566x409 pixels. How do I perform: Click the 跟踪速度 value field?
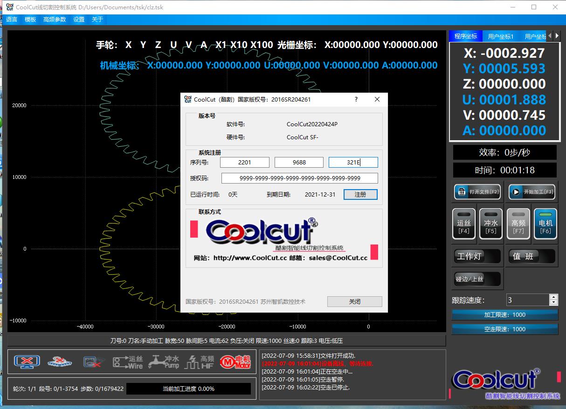[528, 300]
